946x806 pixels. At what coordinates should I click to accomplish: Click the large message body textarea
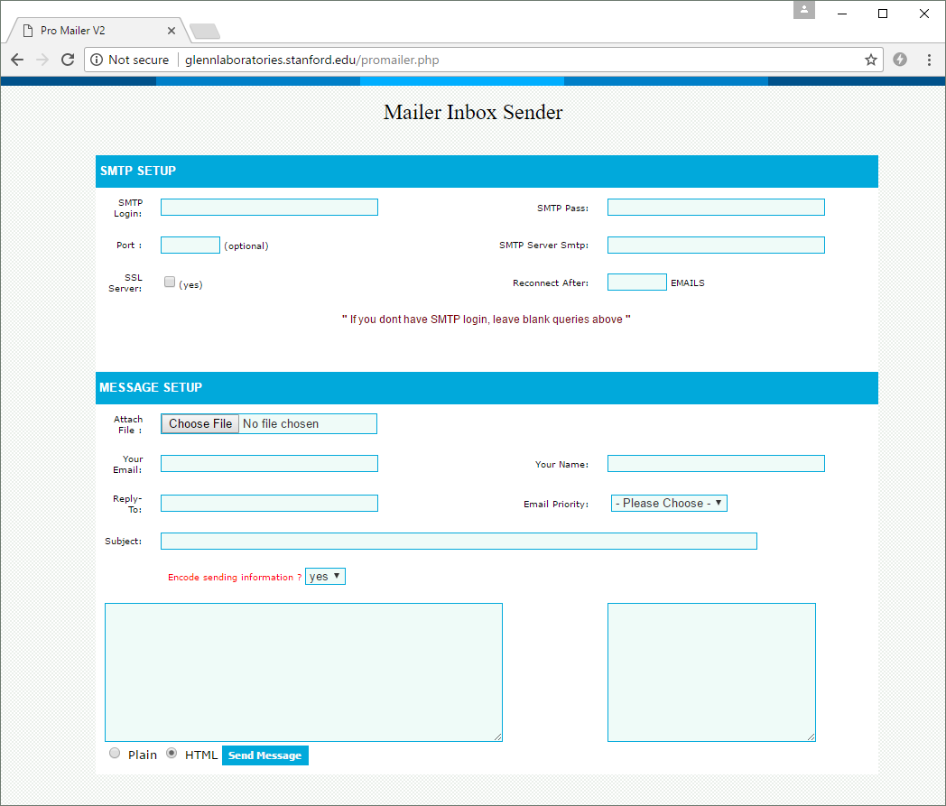pyautogui.click(x=303, y=672)
